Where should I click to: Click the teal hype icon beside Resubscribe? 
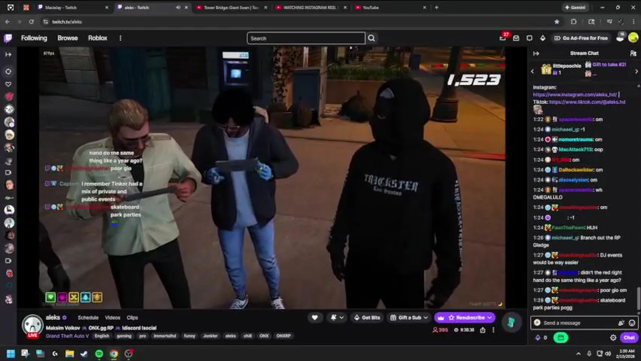point(511,322)
